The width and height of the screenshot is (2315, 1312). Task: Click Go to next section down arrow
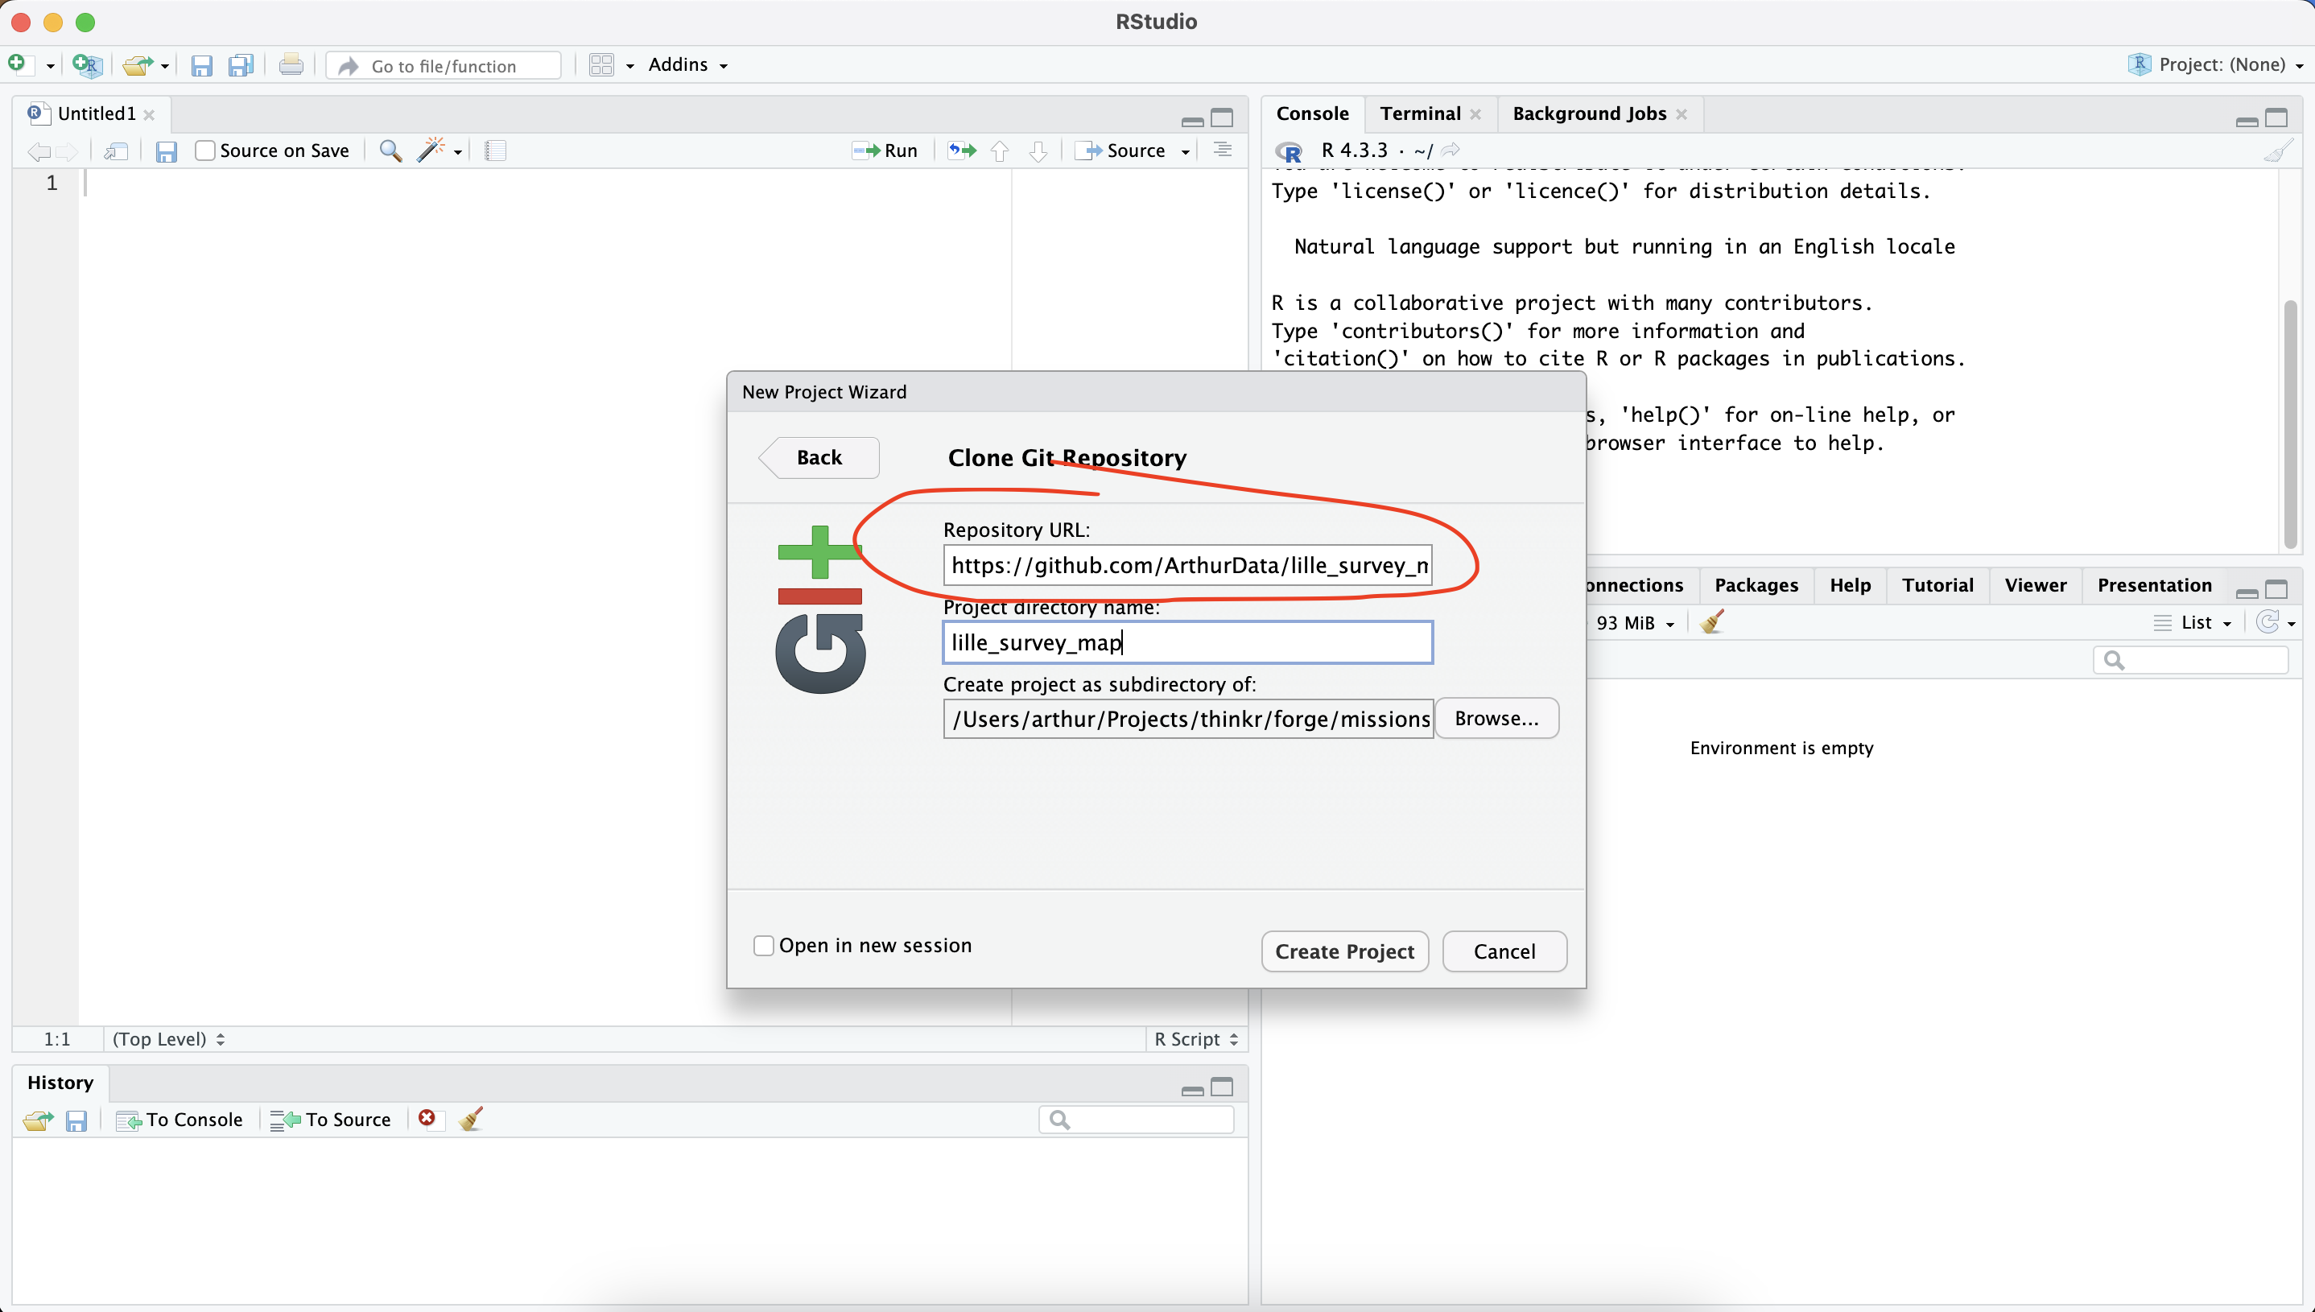click(x=1038, y=151)
